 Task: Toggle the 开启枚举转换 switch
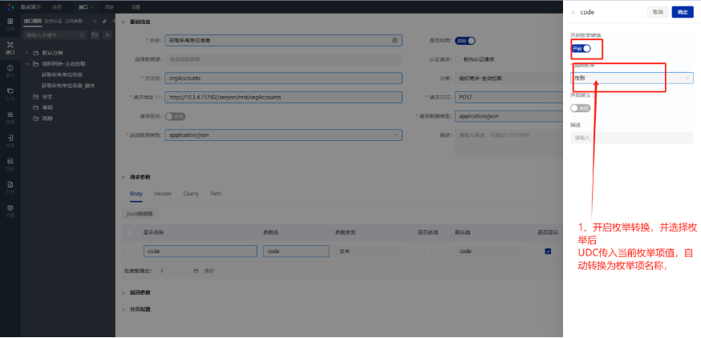(x=581, y=49)
